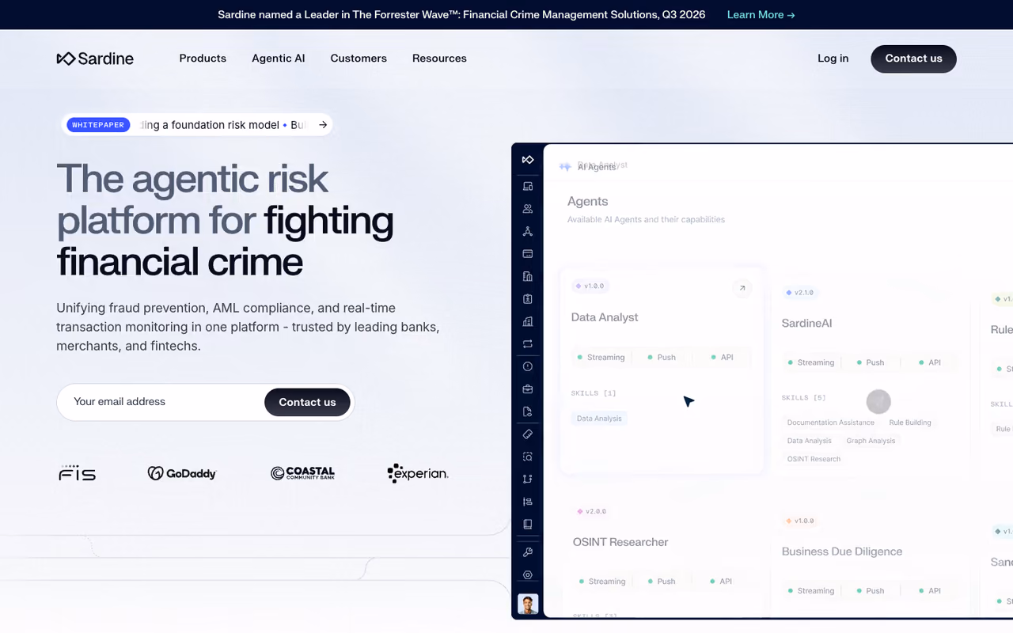
Task: Click the file link icon in sidebar
Action: point(528,411)
